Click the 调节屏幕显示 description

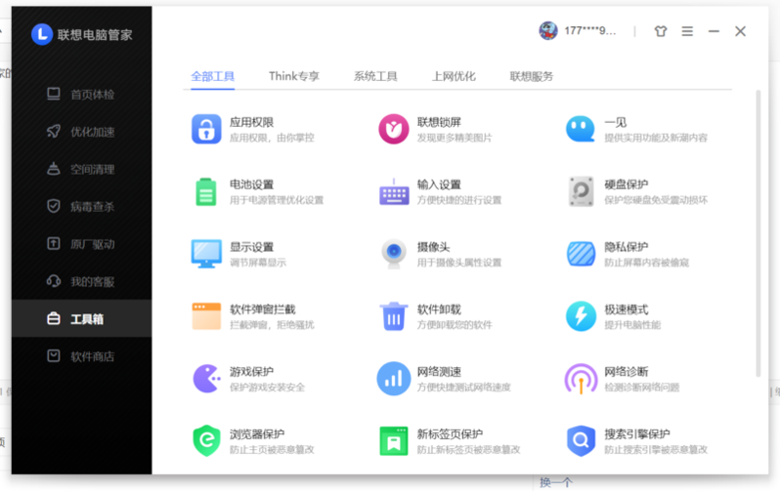point(258,263)
